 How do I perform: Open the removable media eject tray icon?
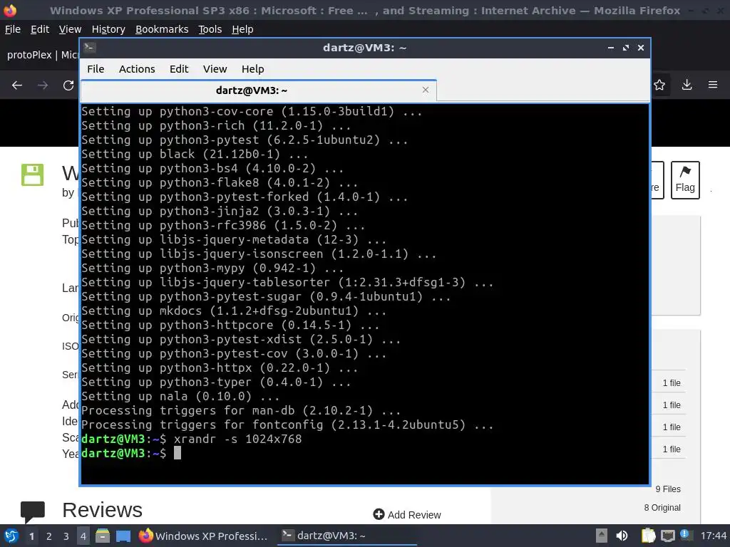[x=602, y=536]
